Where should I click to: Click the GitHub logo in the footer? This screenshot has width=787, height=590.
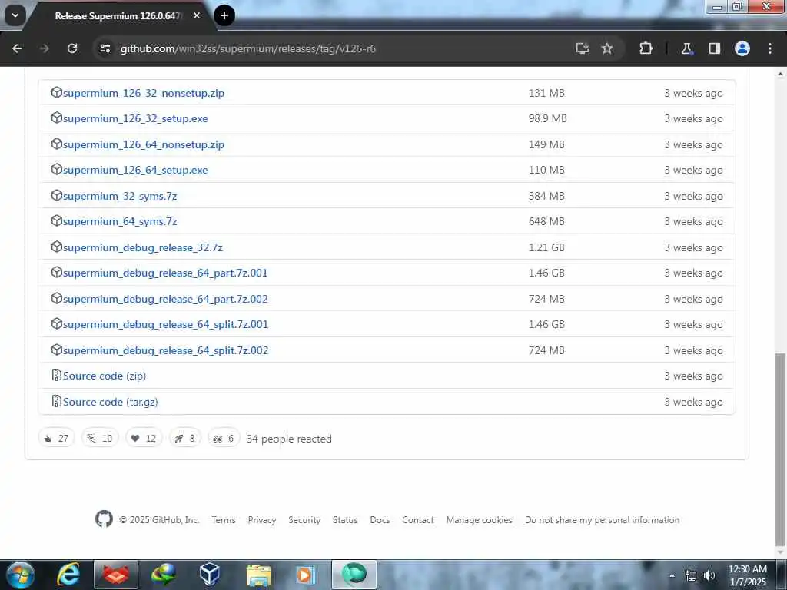pos(104,519)
